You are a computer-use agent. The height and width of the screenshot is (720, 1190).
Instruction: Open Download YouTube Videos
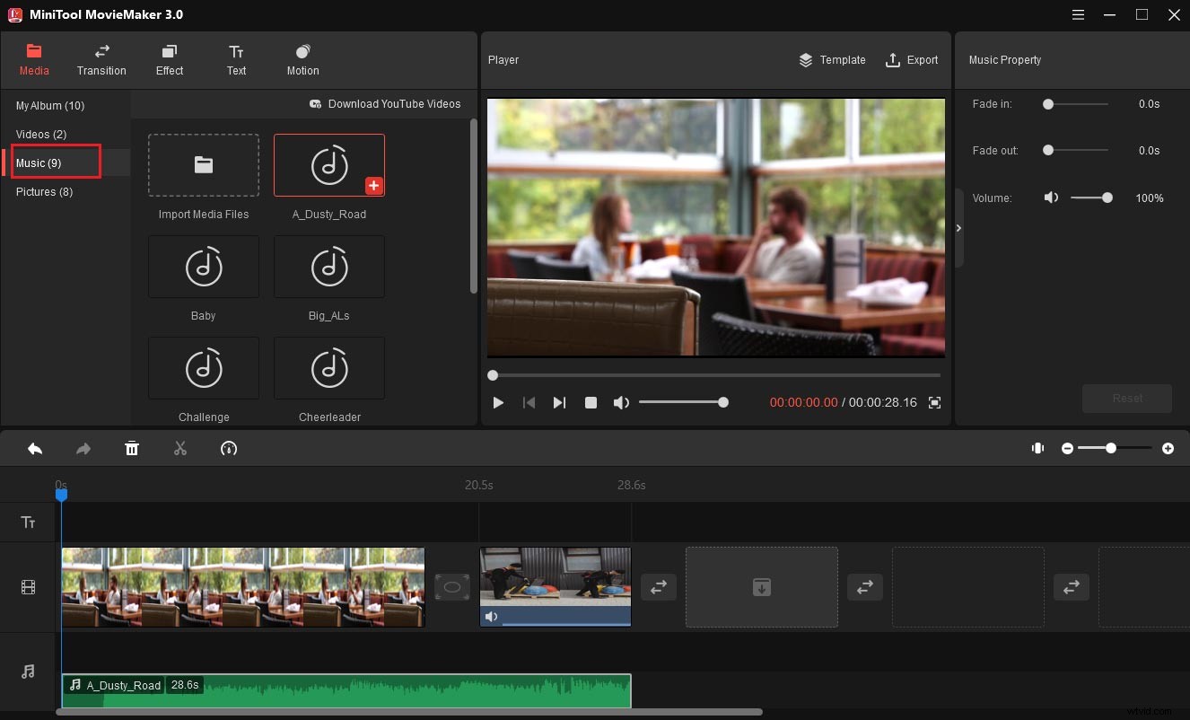[386, 103]
